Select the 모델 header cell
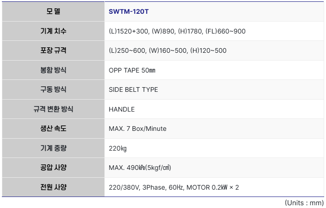The height and width of the screenshot is (208, 326). [x=53, y=12]
